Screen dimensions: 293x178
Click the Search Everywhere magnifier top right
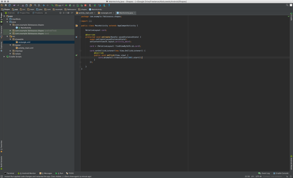[x=287, y=5]
